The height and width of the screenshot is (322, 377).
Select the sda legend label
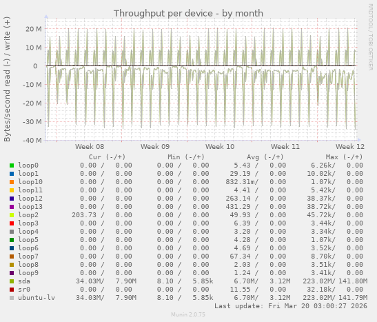(x=24, y=281)
